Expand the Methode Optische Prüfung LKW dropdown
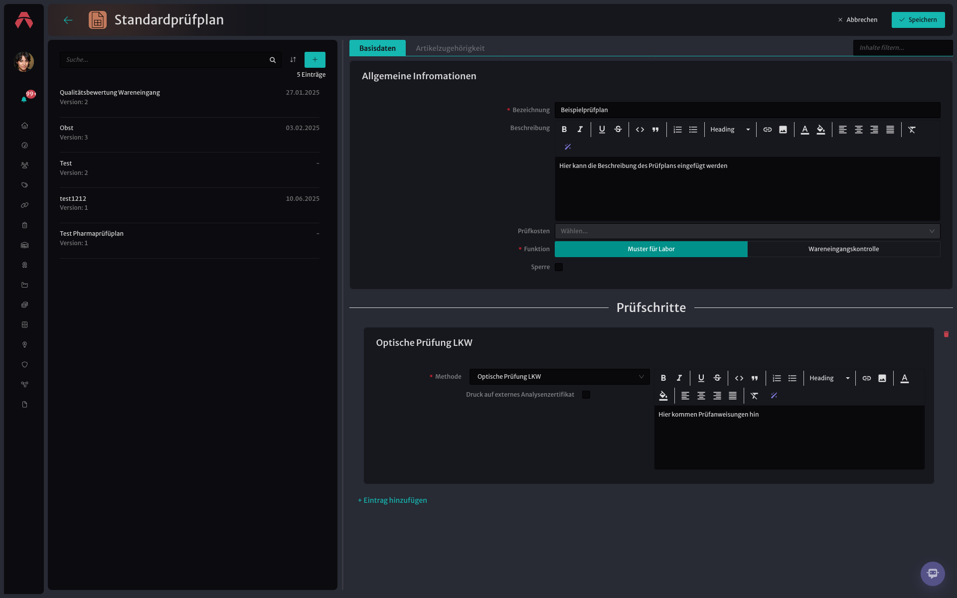 (x=559, y=377)
